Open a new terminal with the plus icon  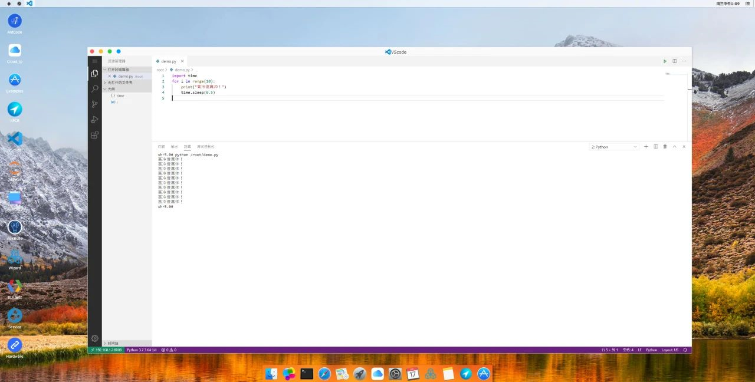[646, 146]
